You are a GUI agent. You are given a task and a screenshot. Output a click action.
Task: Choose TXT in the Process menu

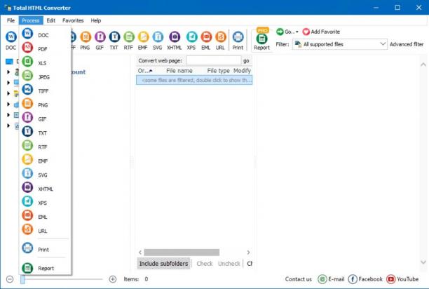pyautogui.click(x=45, y=133)
